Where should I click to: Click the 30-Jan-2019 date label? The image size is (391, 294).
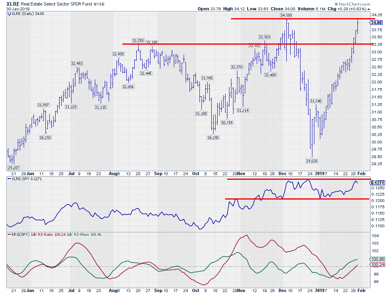18,9
